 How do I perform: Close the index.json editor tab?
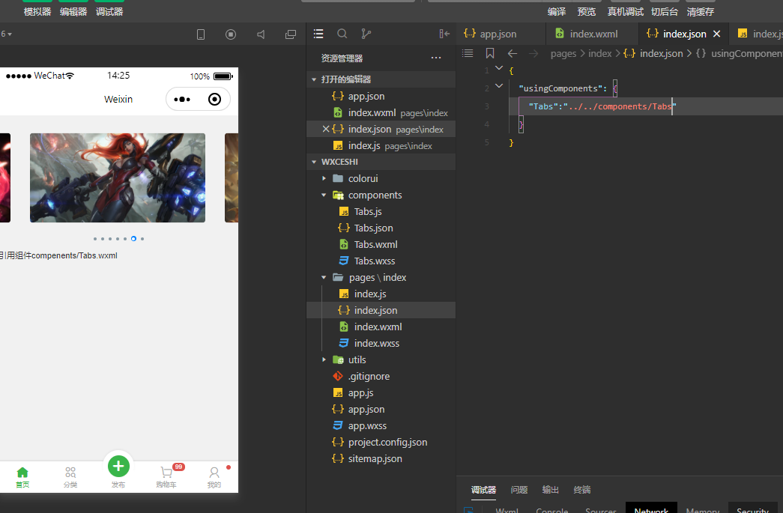[716, 34]
